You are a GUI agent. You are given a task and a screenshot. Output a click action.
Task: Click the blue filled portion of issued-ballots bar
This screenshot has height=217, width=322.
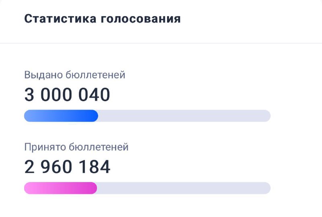[x=61, y=116]
